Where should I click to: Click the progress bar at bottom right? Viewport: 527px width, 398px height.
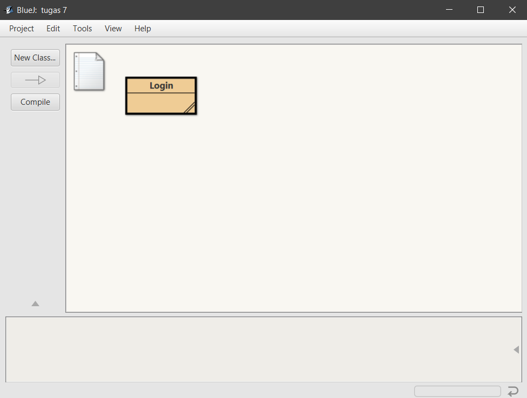click(x=457, y=392)
